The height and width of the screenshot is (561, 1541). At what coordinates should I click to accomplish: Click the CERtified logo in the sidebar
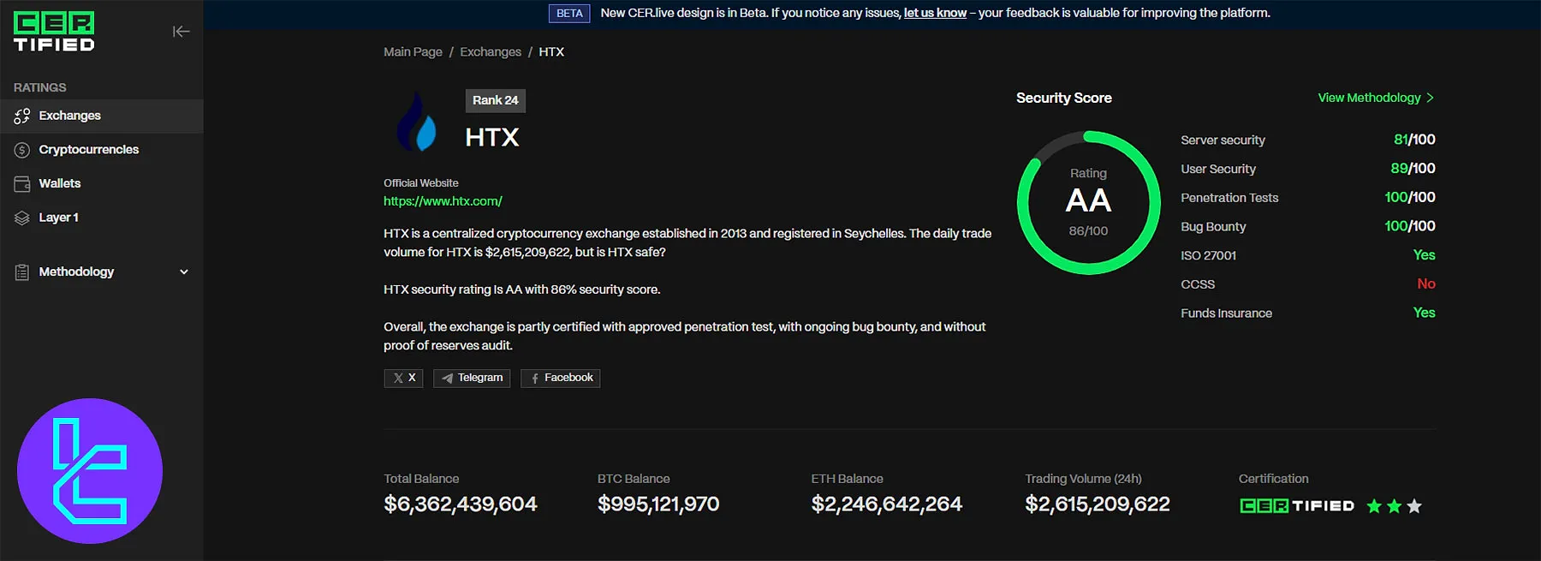(x=54, y=33)
